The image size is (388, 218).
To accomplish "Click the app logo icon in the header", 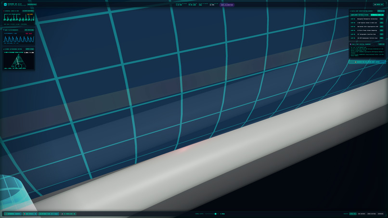I will click(x=5, y=4).
